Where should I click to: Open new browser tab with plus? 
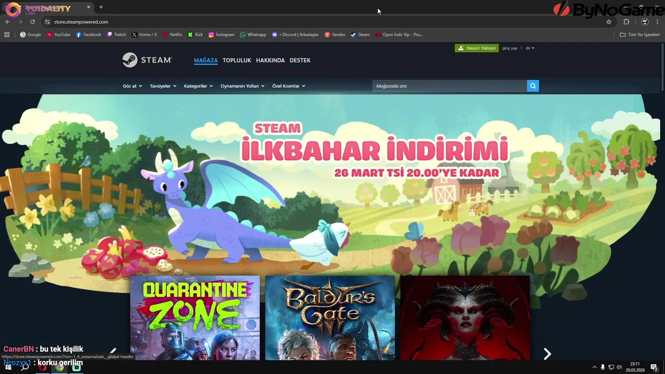click(x=101, y=7)
